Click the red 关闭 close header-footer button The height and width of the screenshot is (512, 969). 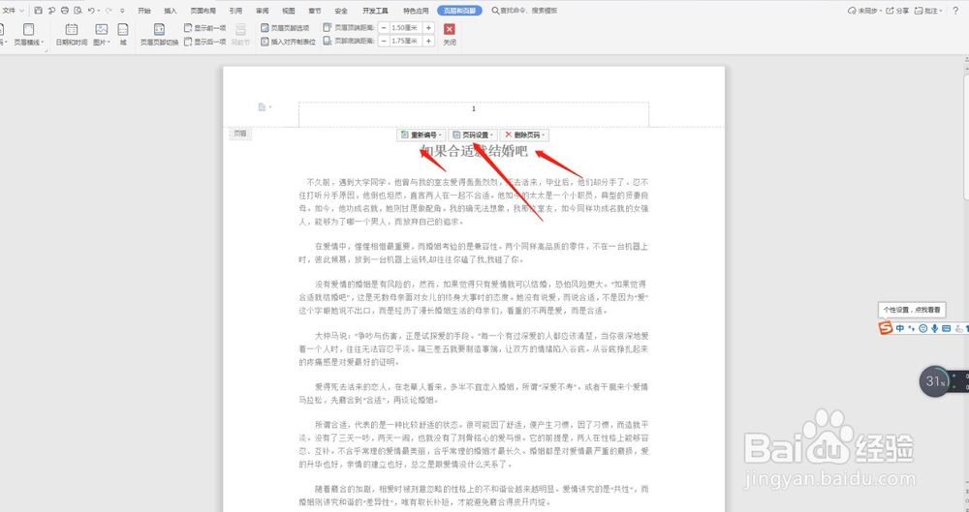click(450, 34)
